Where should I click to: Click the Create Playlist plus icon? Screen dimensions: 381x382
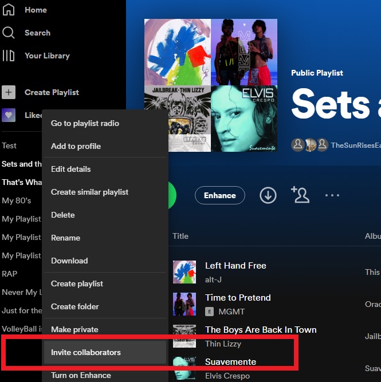(9, 92)
